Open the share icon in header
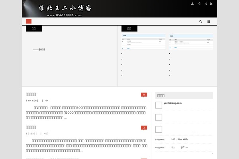 pos(206,4)
